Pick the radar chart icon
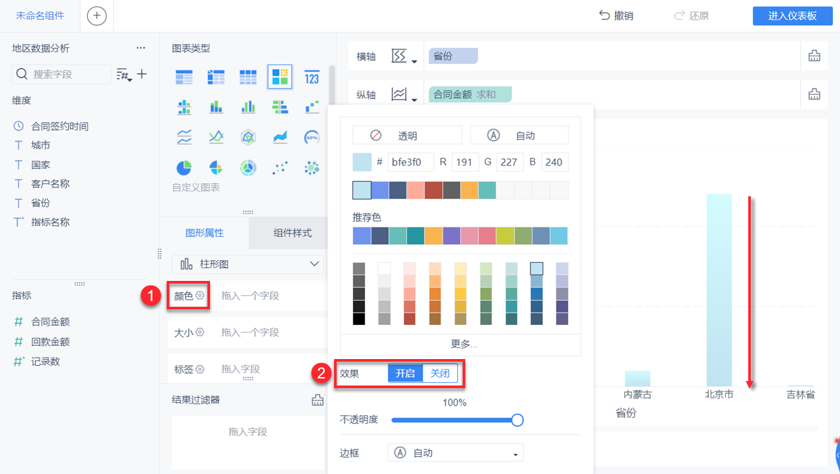Screen dimensions: 840x474 [x=248, y=137]
